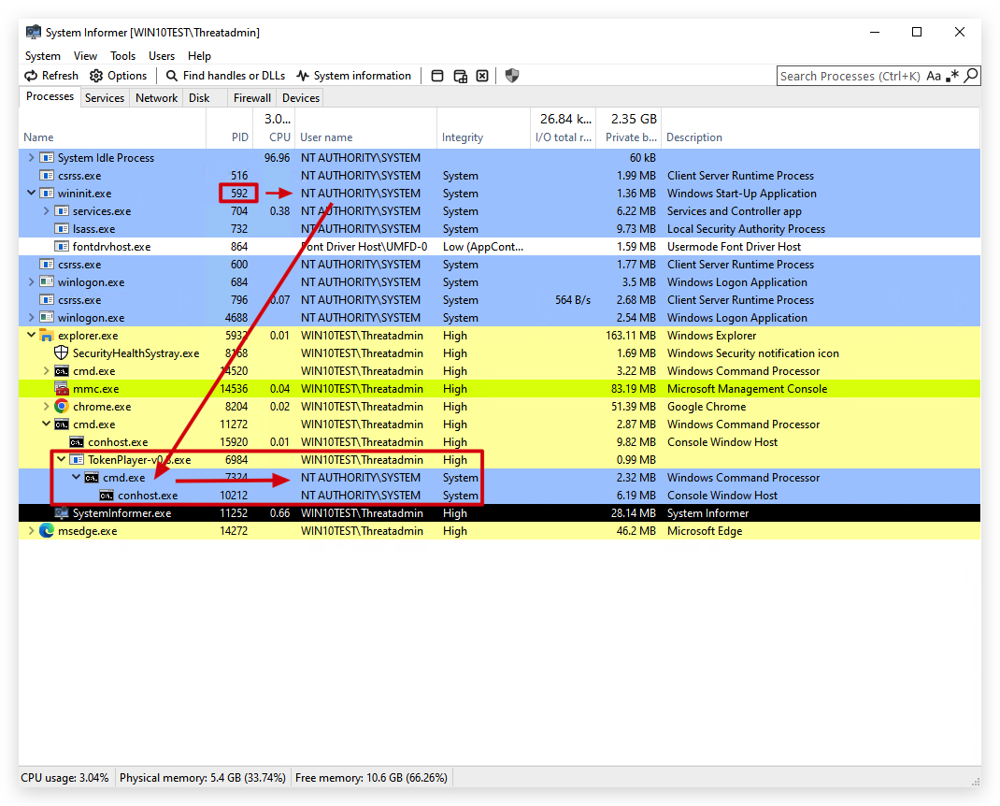This screenshot has height=806, width=1000.
Task: Expand the msedge.exe node
Action: coord(31,530)
